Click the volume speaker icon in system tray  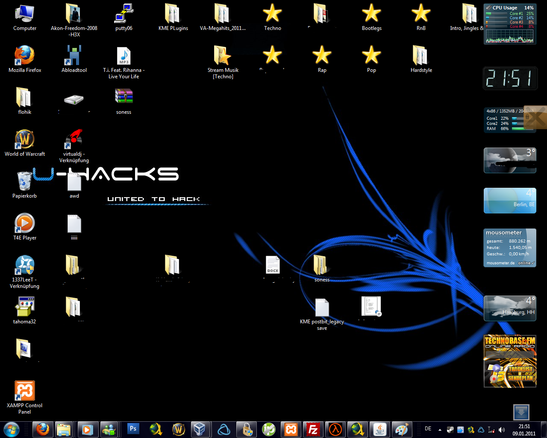[x=502, y=429]
